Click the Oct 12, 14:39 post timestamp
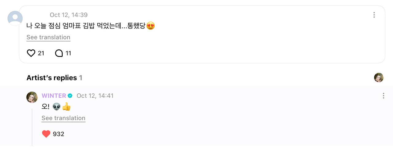The width and height of the screenshot is (393, 150). click(x=69, y=15)
